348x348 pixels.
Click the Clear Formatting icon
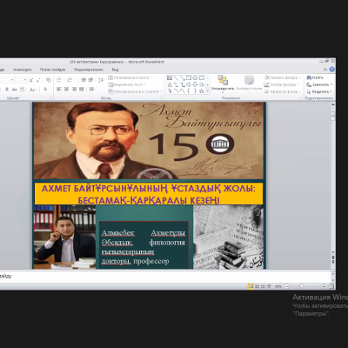tap(49, 80)
